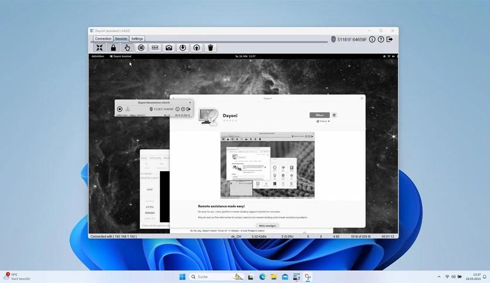Click fingerprint text 51181F:64659F in assistant header
Screen dimensions: 490x283
[352, 40]
